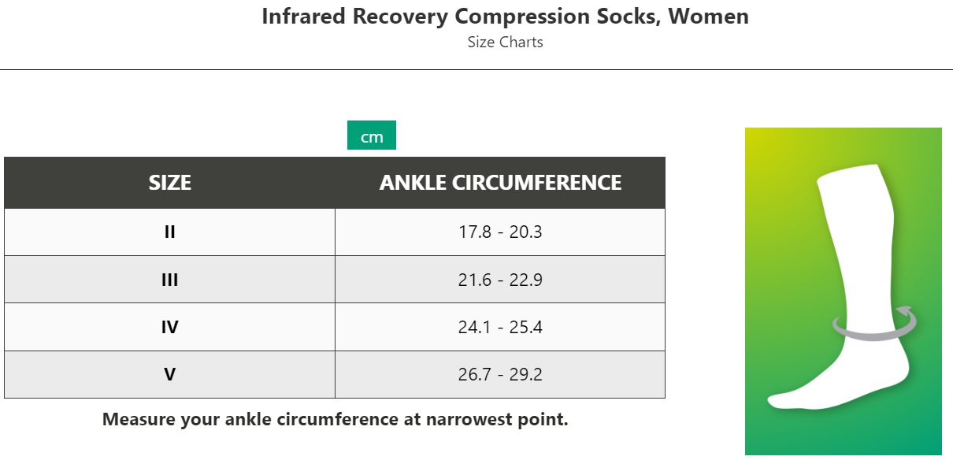Click the SIZE column header
Screen dimensions: 953x460
point(170,183)
